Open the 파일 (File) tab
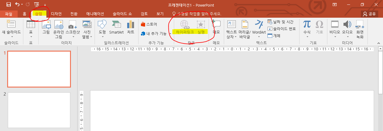This screenshot has height=131, width=383. click(9, 14)
